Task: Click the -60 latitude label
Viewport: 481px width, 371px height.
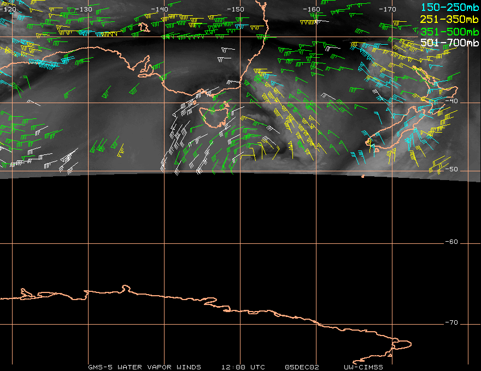Action: [x=451, y=242]
